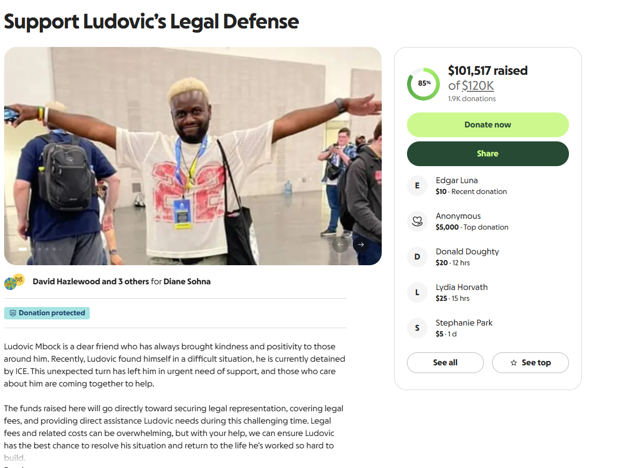Click the Share button
The height and width of the screenshot is (468, 619).
[488, 154]
